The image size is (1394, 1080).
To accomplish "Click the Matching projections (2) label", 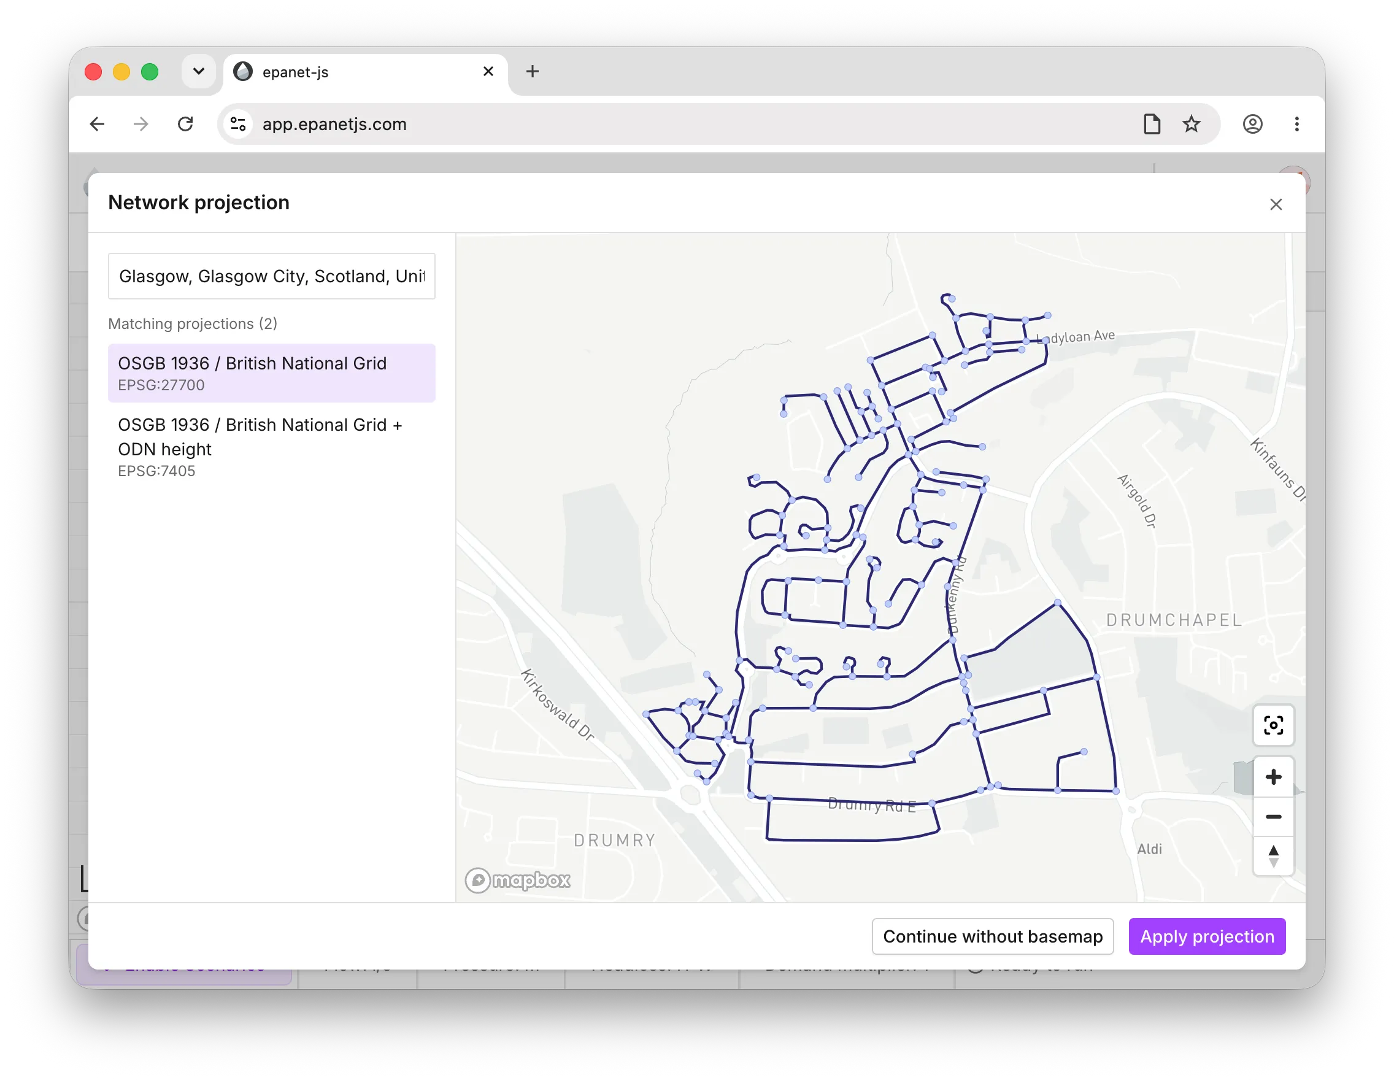I will pyautogui.click(x=193, y=323).
